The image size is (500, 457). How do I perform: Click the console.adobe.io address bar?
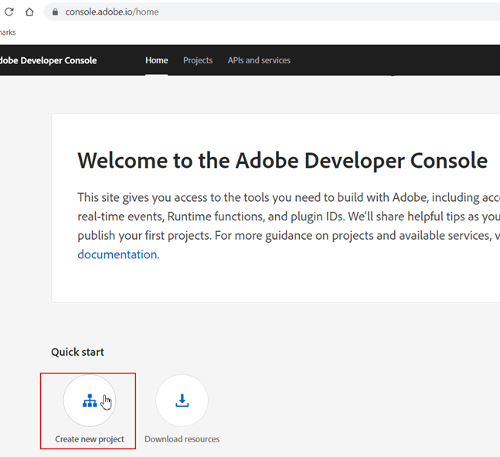click(x=272, y=12)
